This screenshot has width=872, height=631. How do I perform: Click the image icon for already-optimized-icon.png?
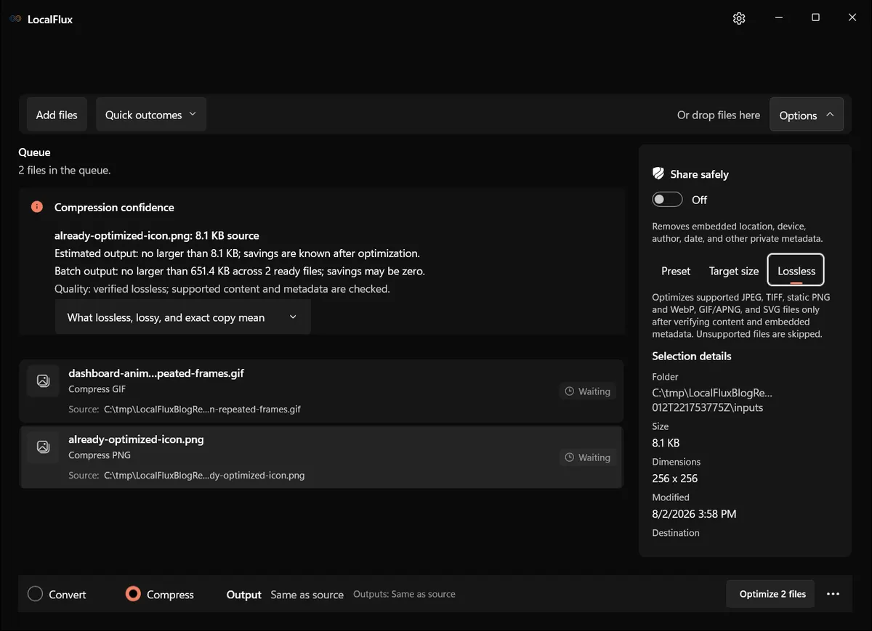43,447
